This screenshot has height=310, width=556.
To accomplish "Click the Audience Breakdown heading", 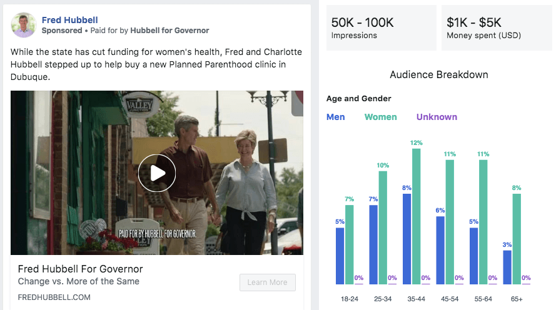I will point(438,75).
